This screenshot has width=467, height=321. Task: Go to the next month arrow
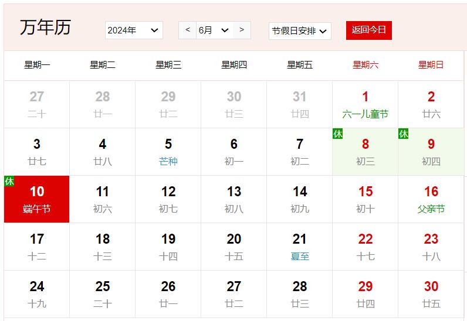point(242,30)
